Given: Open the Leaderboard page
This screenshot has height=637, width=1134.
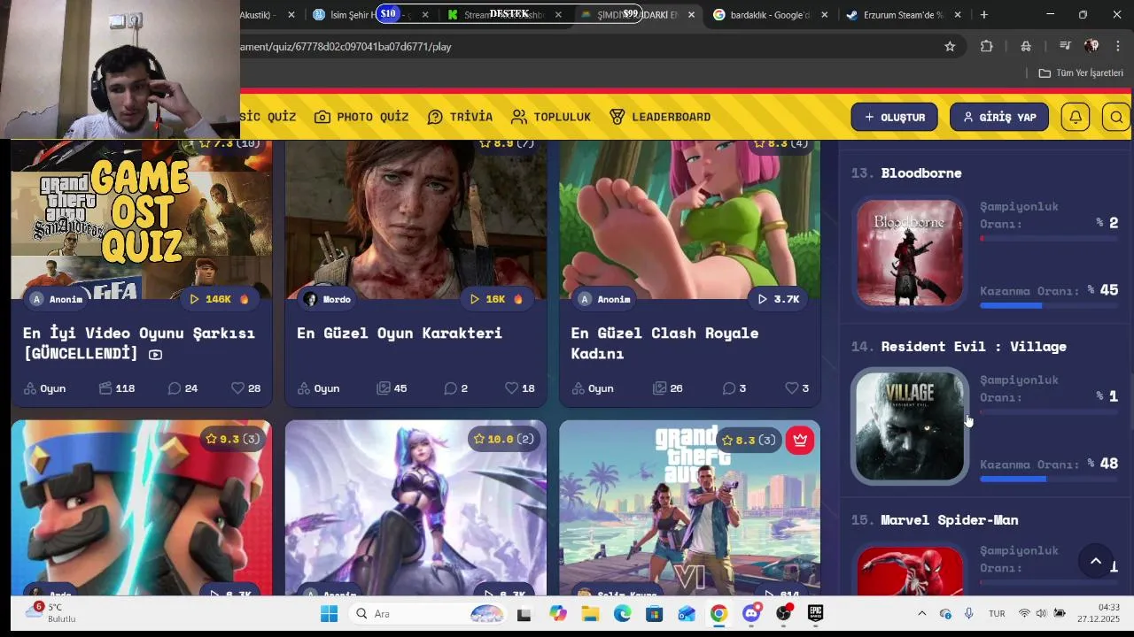Looking at the screenshot, I should 660,117.
